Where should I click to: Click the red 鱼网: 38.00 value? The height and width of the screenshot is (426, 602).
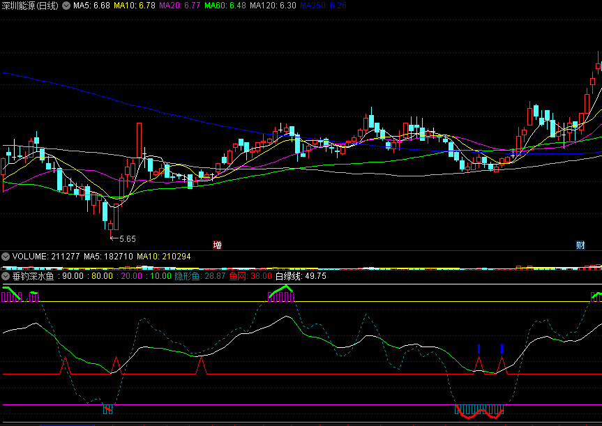[x=250, y=276]
